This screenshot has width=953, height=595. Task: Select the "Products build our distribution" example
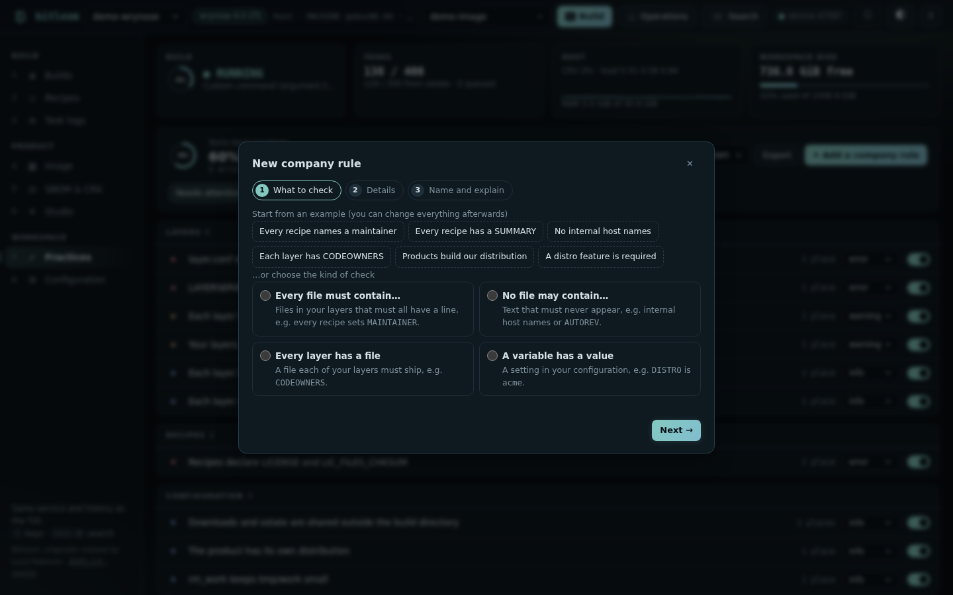[465, 257]
